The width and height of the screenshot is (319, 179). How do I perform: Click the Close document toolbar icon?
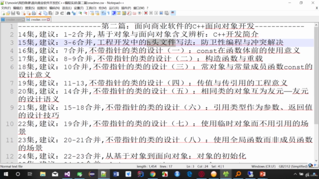click(24, 13)
